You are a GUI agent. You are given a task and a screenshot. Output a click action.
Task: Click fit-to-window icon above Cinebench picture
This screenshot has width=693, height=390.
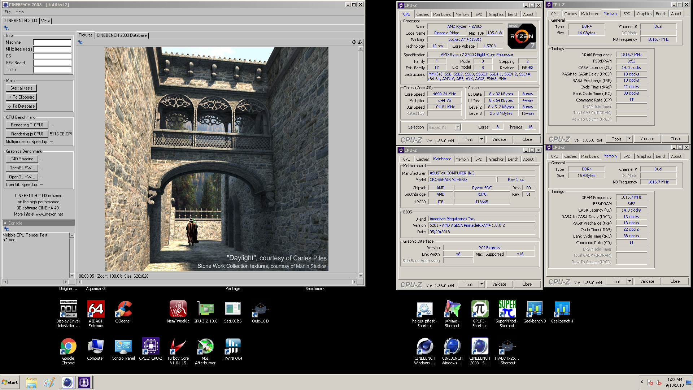point(354,42)
